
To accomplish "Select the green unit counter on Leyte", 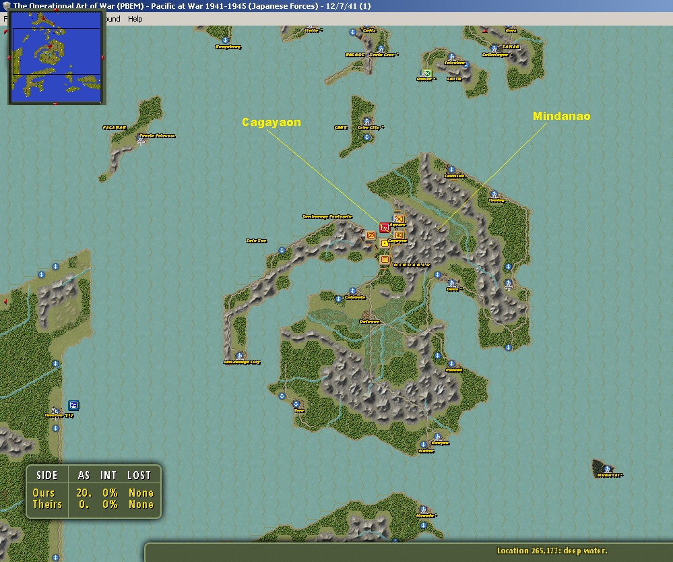I will 426,73.
